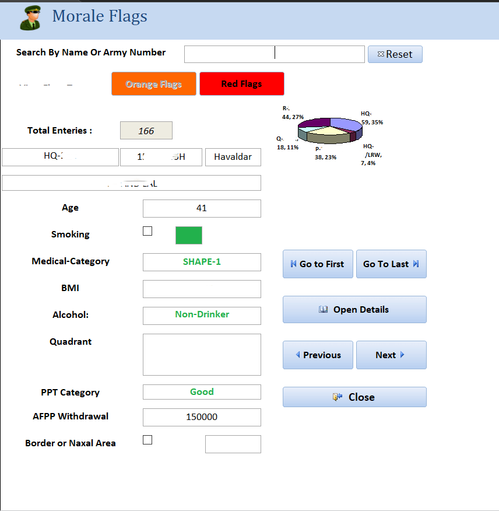This screenshot has width=499, height=511.
Task: Click the Reset button
Action: [395, 54]
